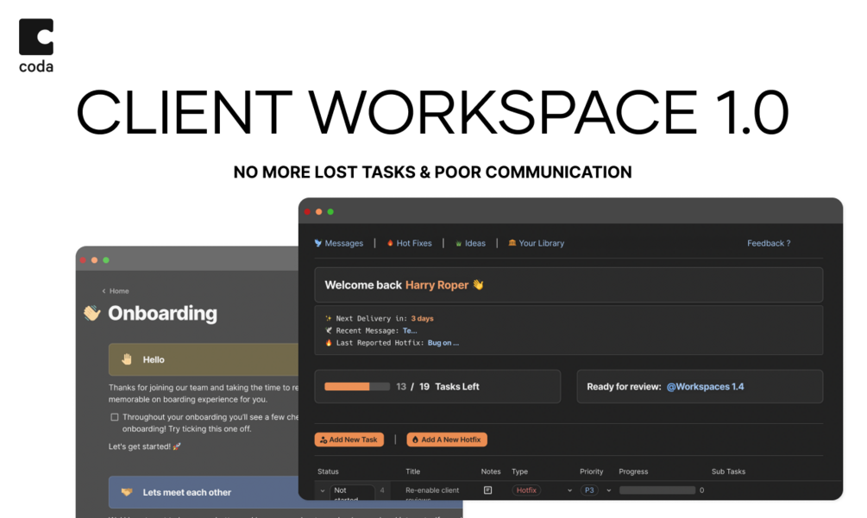Click the Notes column header
867x518 pixels.
(491, 471)
